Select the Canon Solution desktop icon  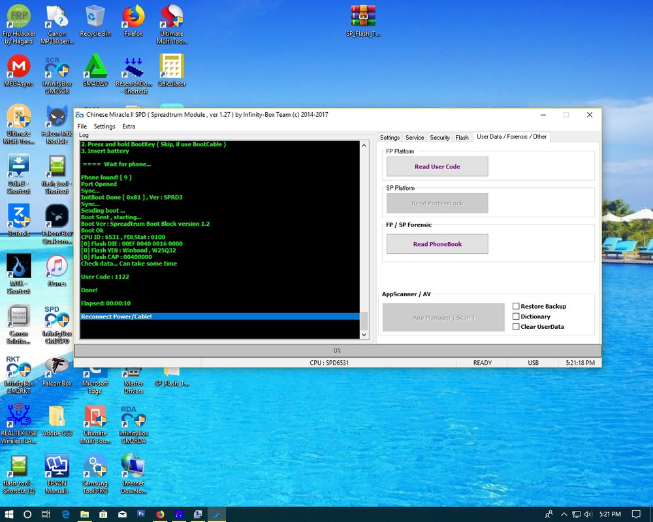pos(19,325)
